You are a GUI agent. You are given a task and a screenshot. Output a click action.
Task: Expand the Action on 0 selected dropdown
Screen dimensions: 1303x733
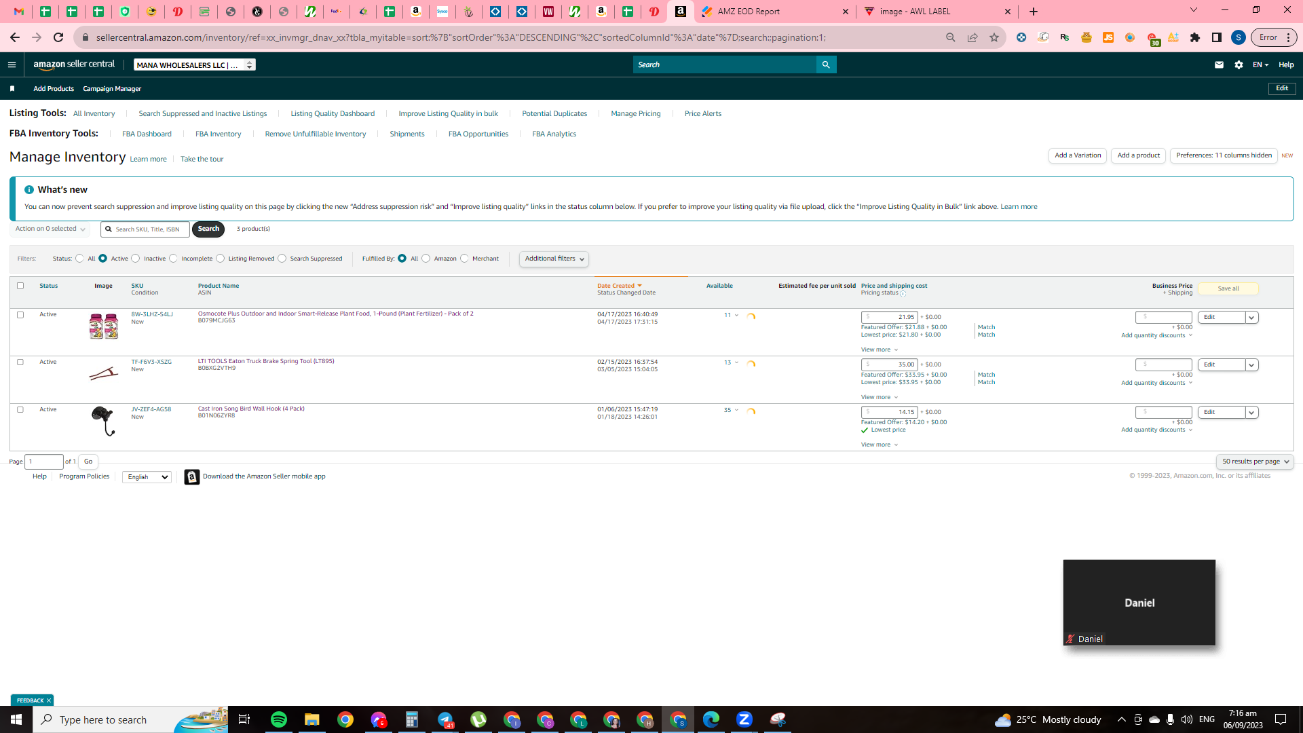coord(50,229)
